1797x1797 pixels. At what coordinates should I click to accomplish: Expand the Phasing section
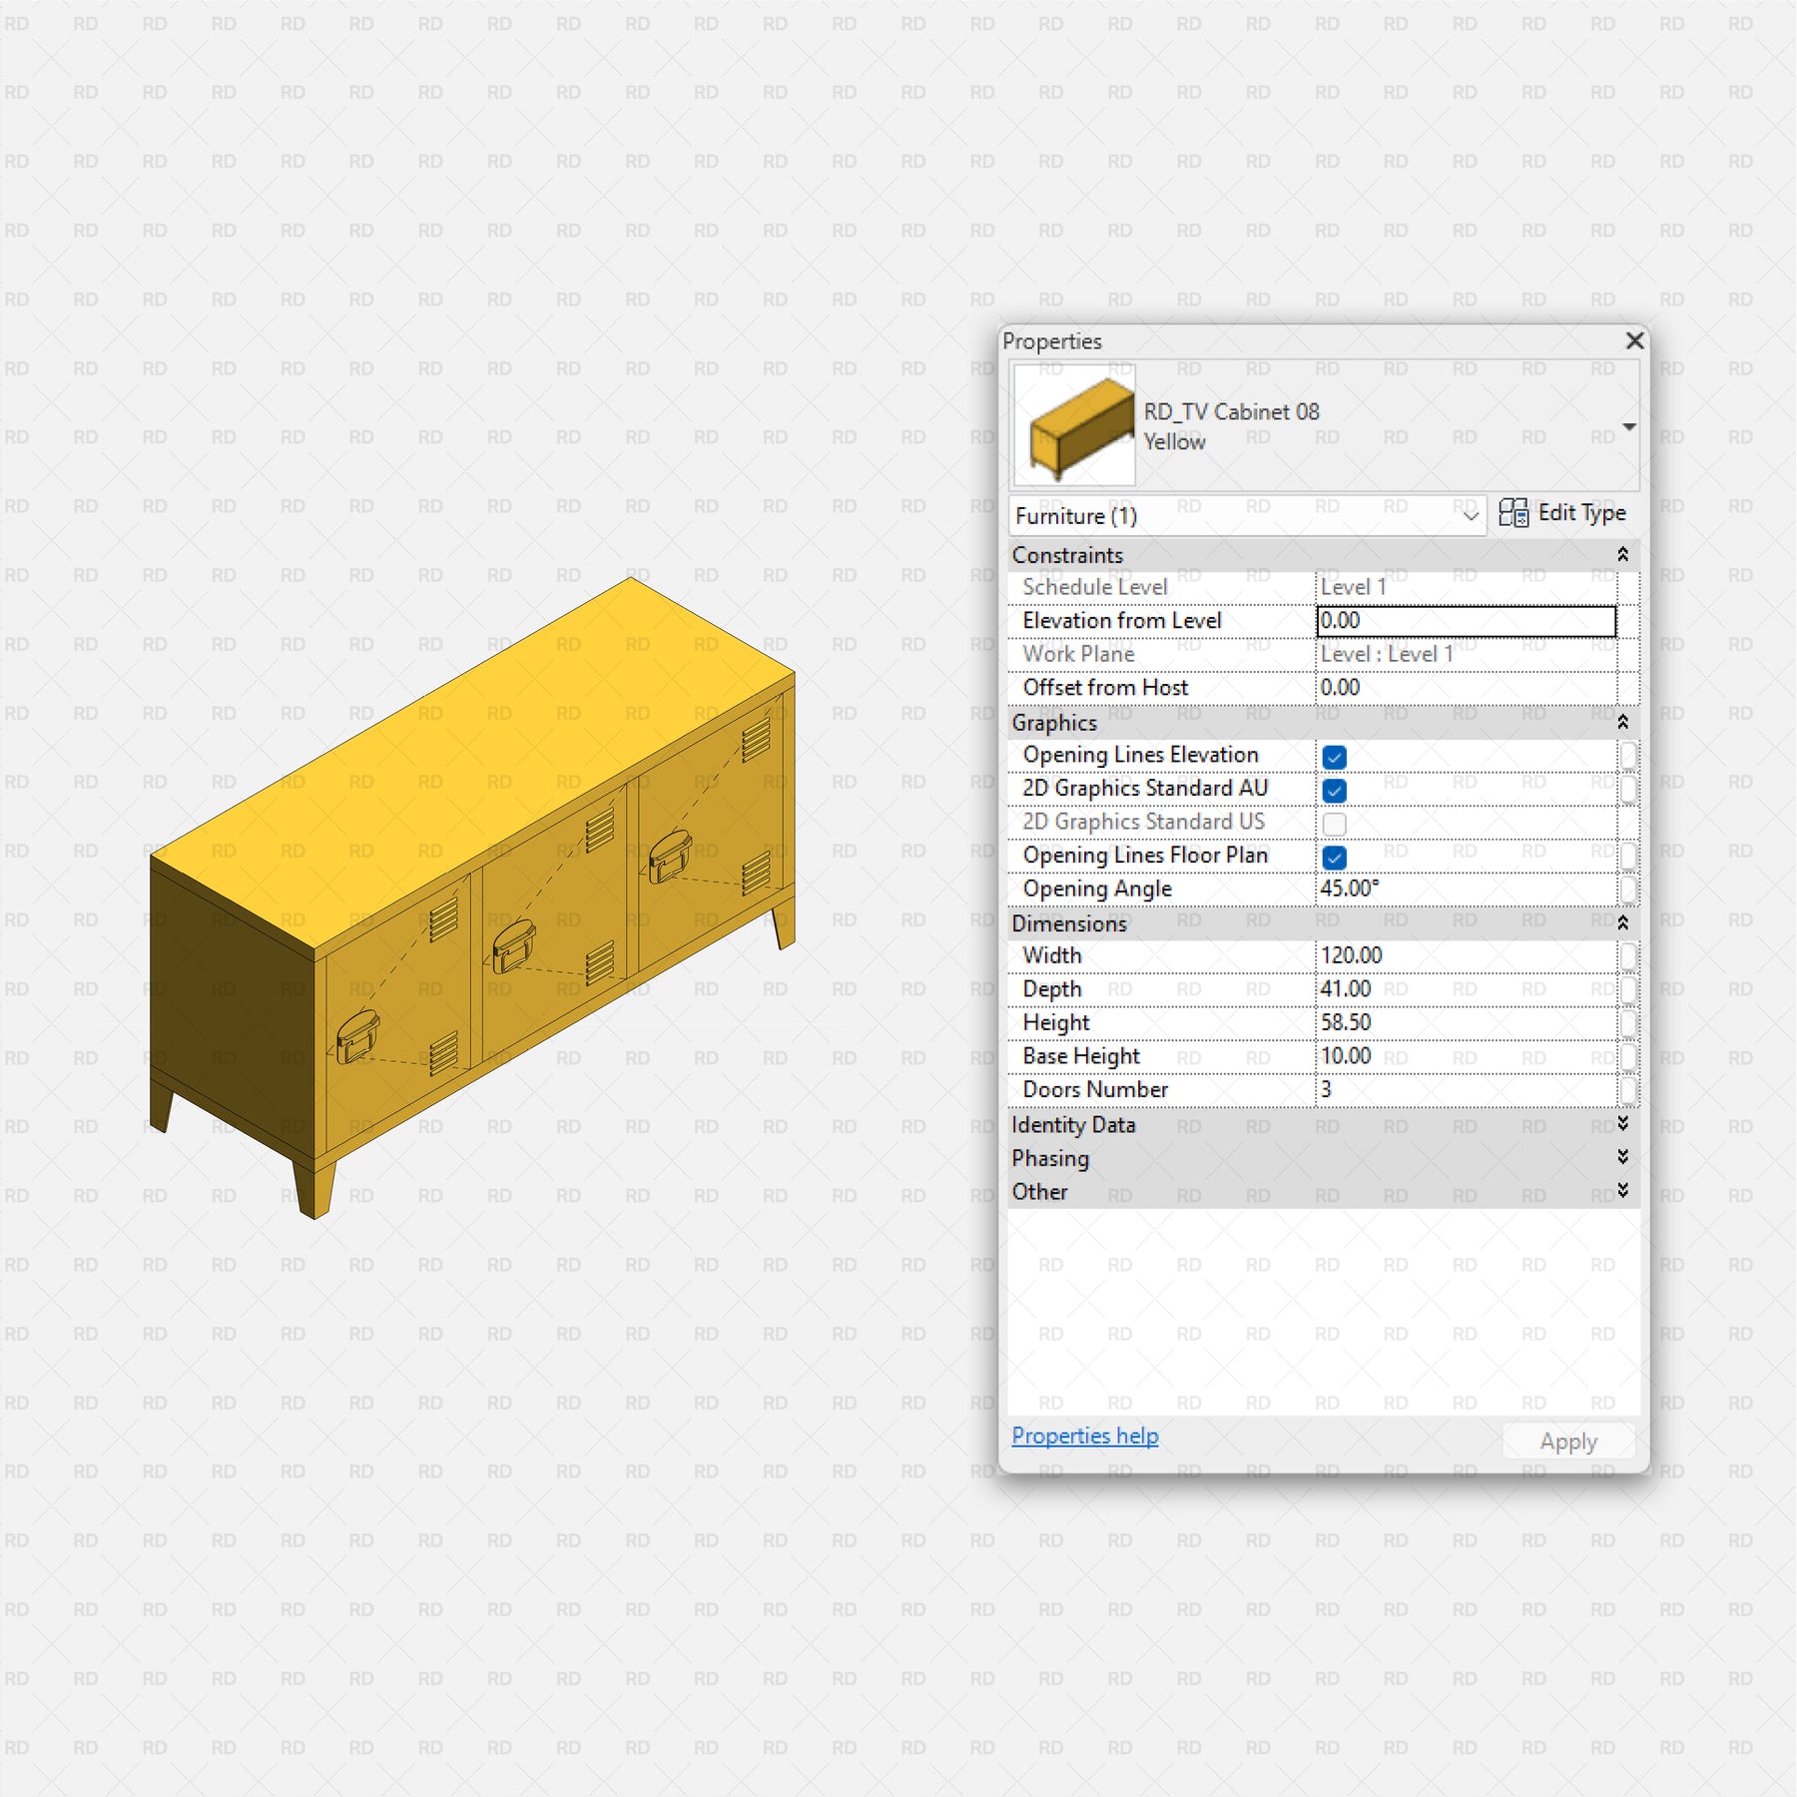click(1622, 1157)
